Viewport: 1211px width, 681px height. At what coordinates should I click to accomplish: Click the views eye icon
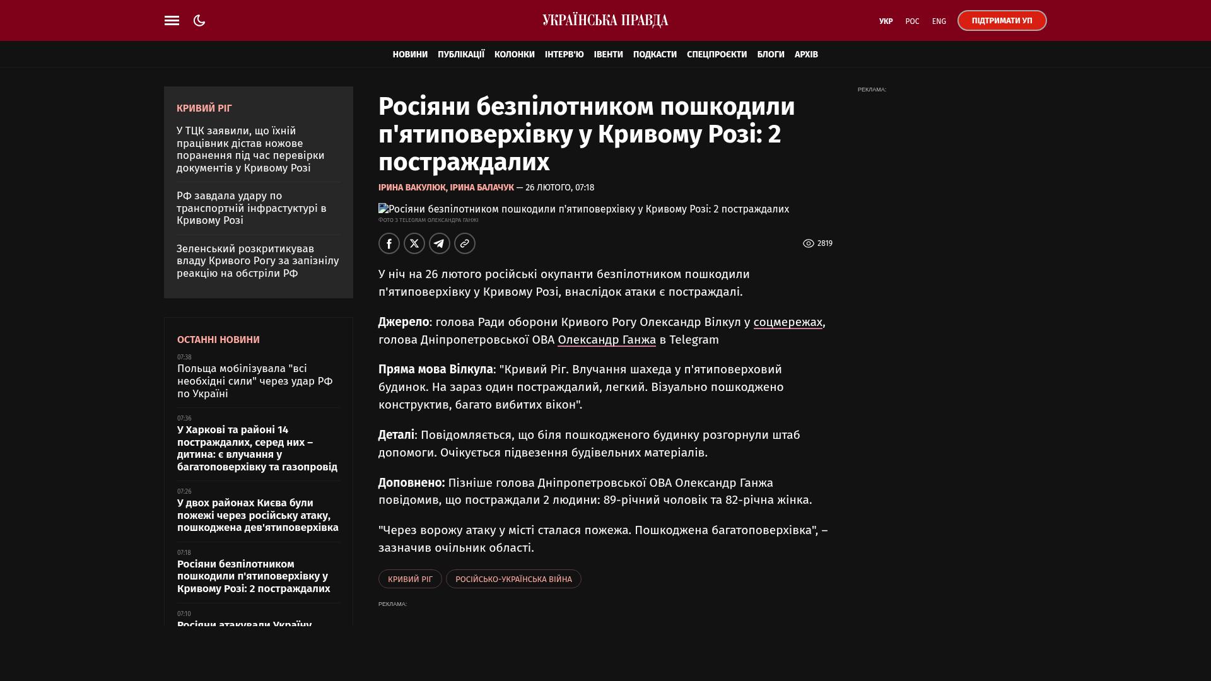click(x=808, y=243)
